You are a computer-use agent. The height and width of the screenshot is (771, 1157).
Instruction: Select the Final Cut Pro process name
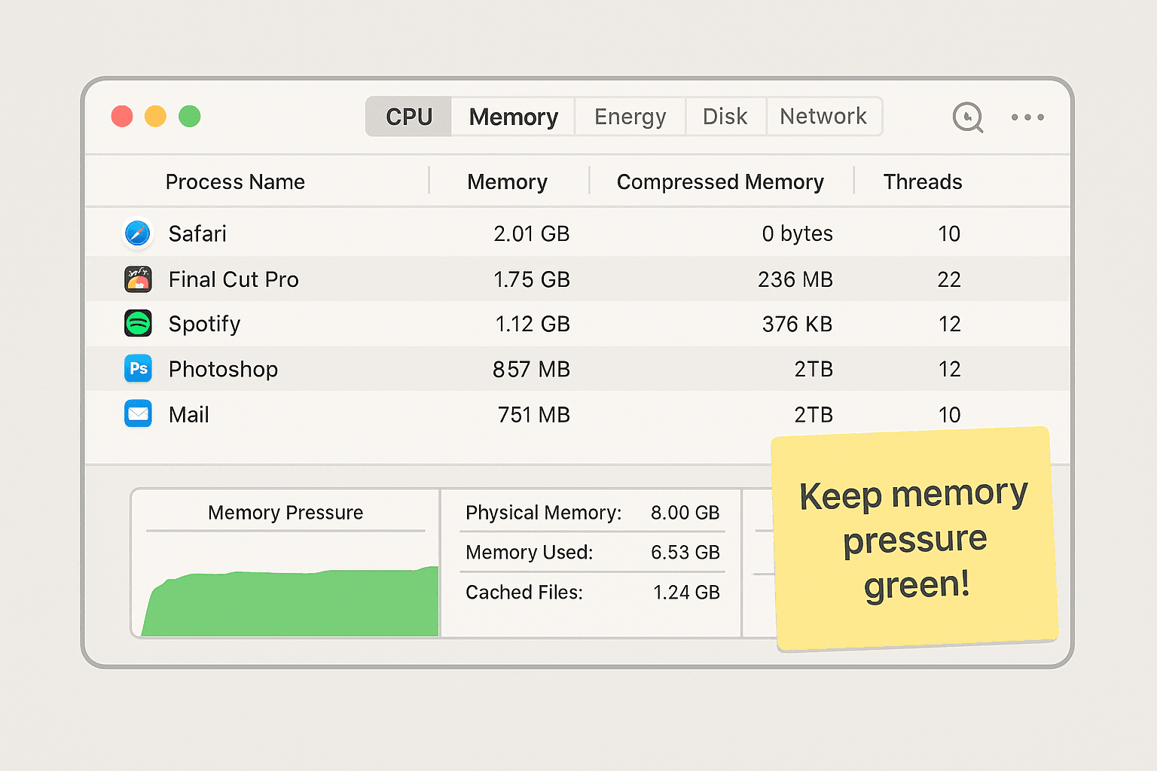coord(234,279)
